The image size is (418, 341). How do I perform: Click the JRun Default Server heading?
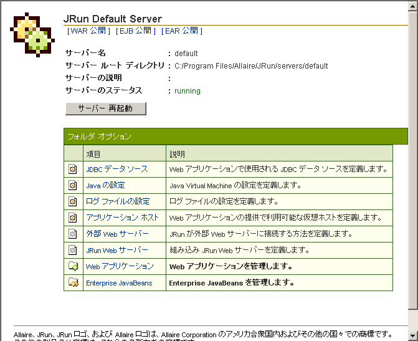click(113, 19)
